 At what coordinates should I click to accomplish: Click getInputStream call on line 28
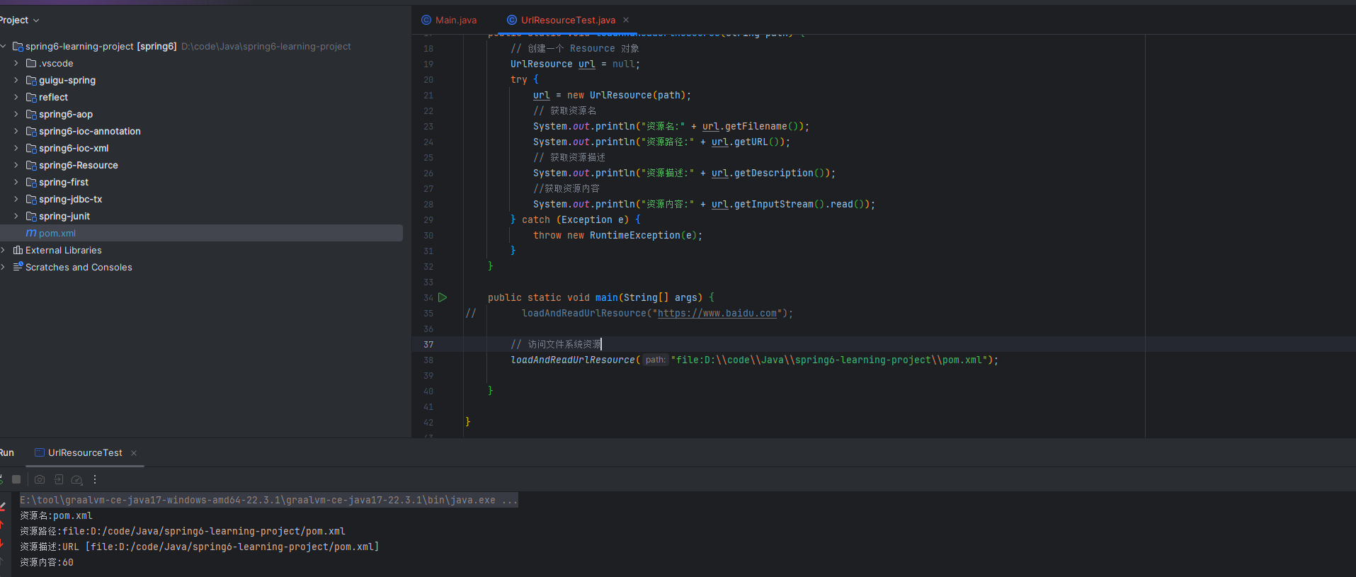coord(774,204)
